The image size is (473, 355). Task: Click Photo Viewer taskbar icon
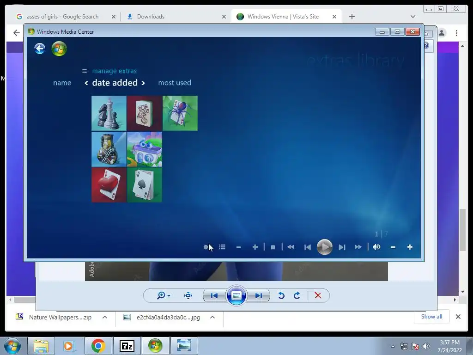184,346
